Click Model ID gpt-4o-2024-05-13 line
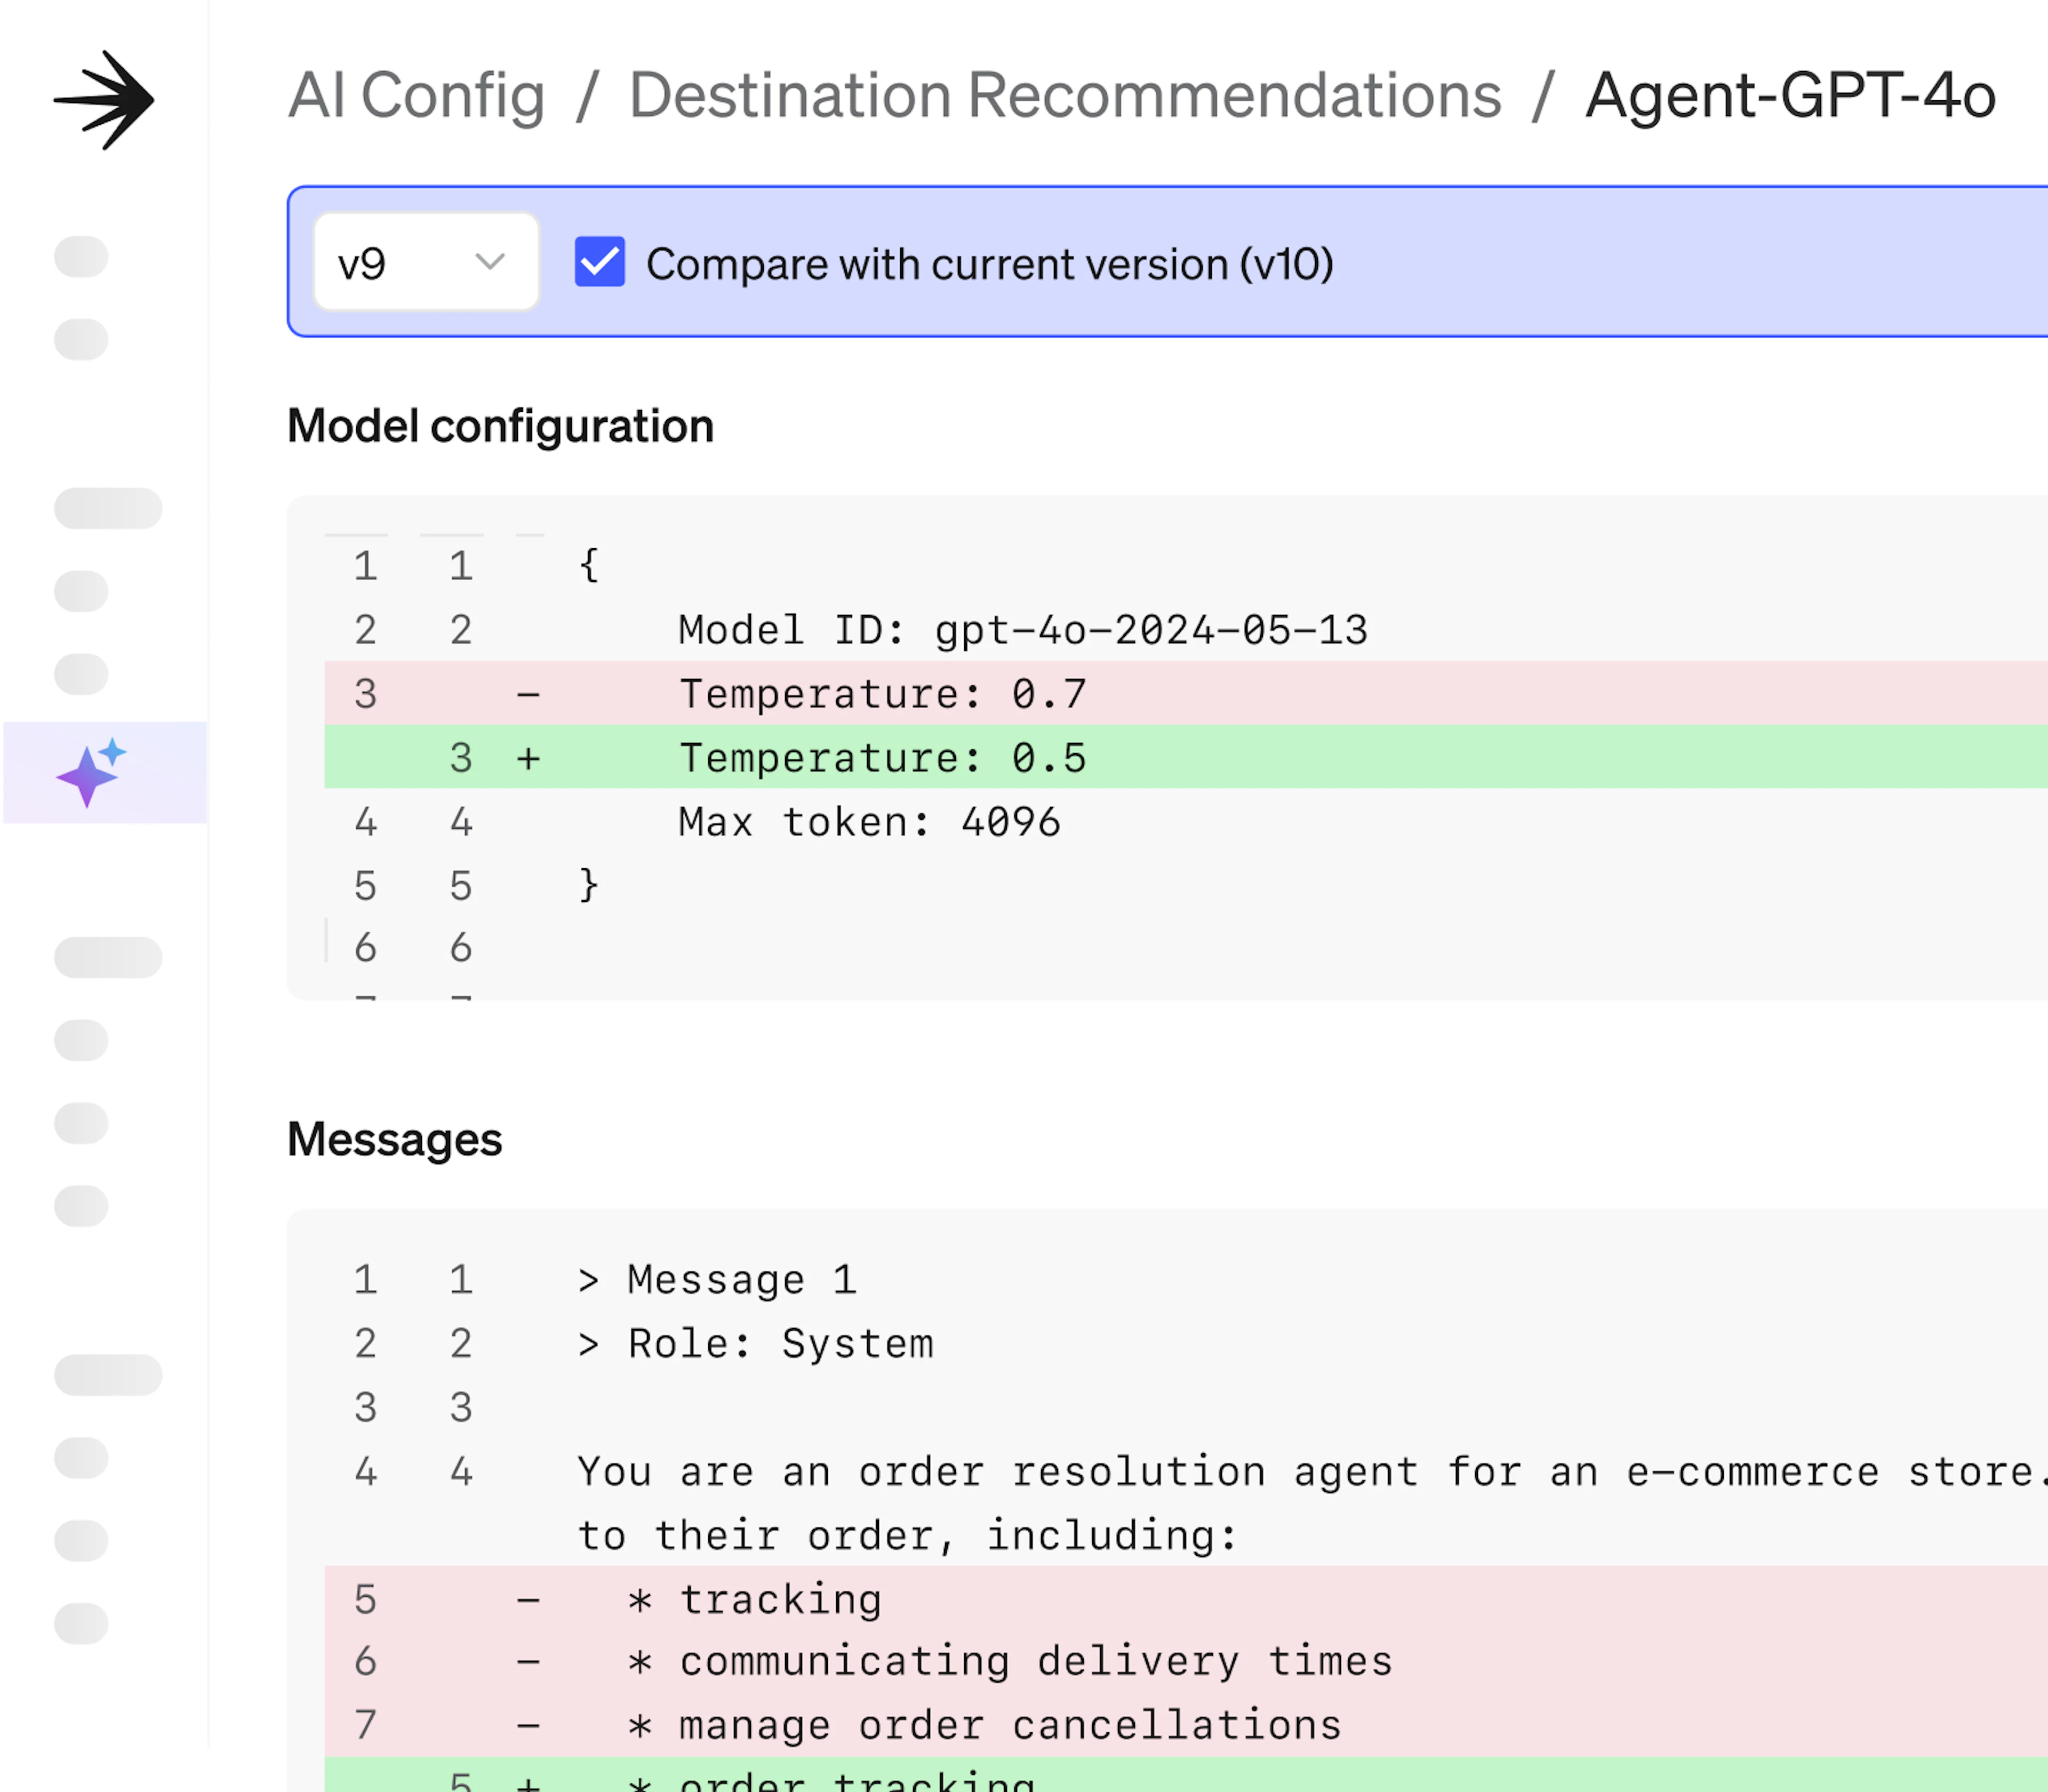 tap(1022, 630)
